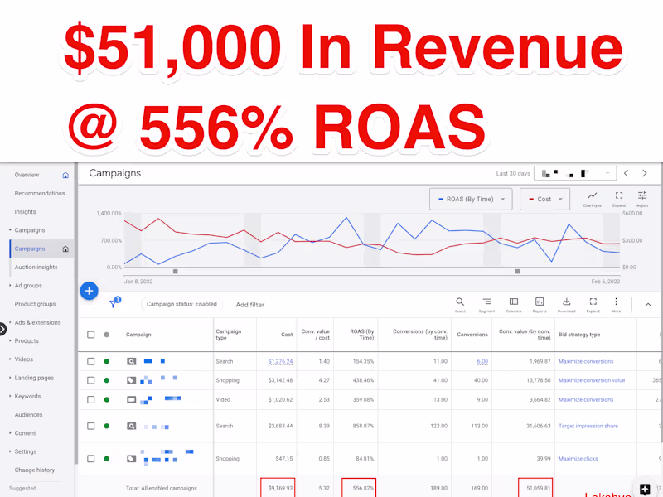The image size is (663, 497).
Task: Go to previous date range
Action: 627,173
